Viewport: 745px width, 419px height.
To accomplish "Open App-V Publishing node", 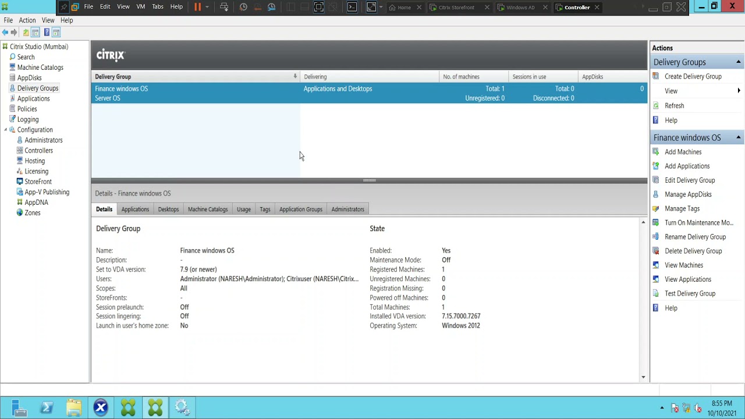I will coord(47,192).
